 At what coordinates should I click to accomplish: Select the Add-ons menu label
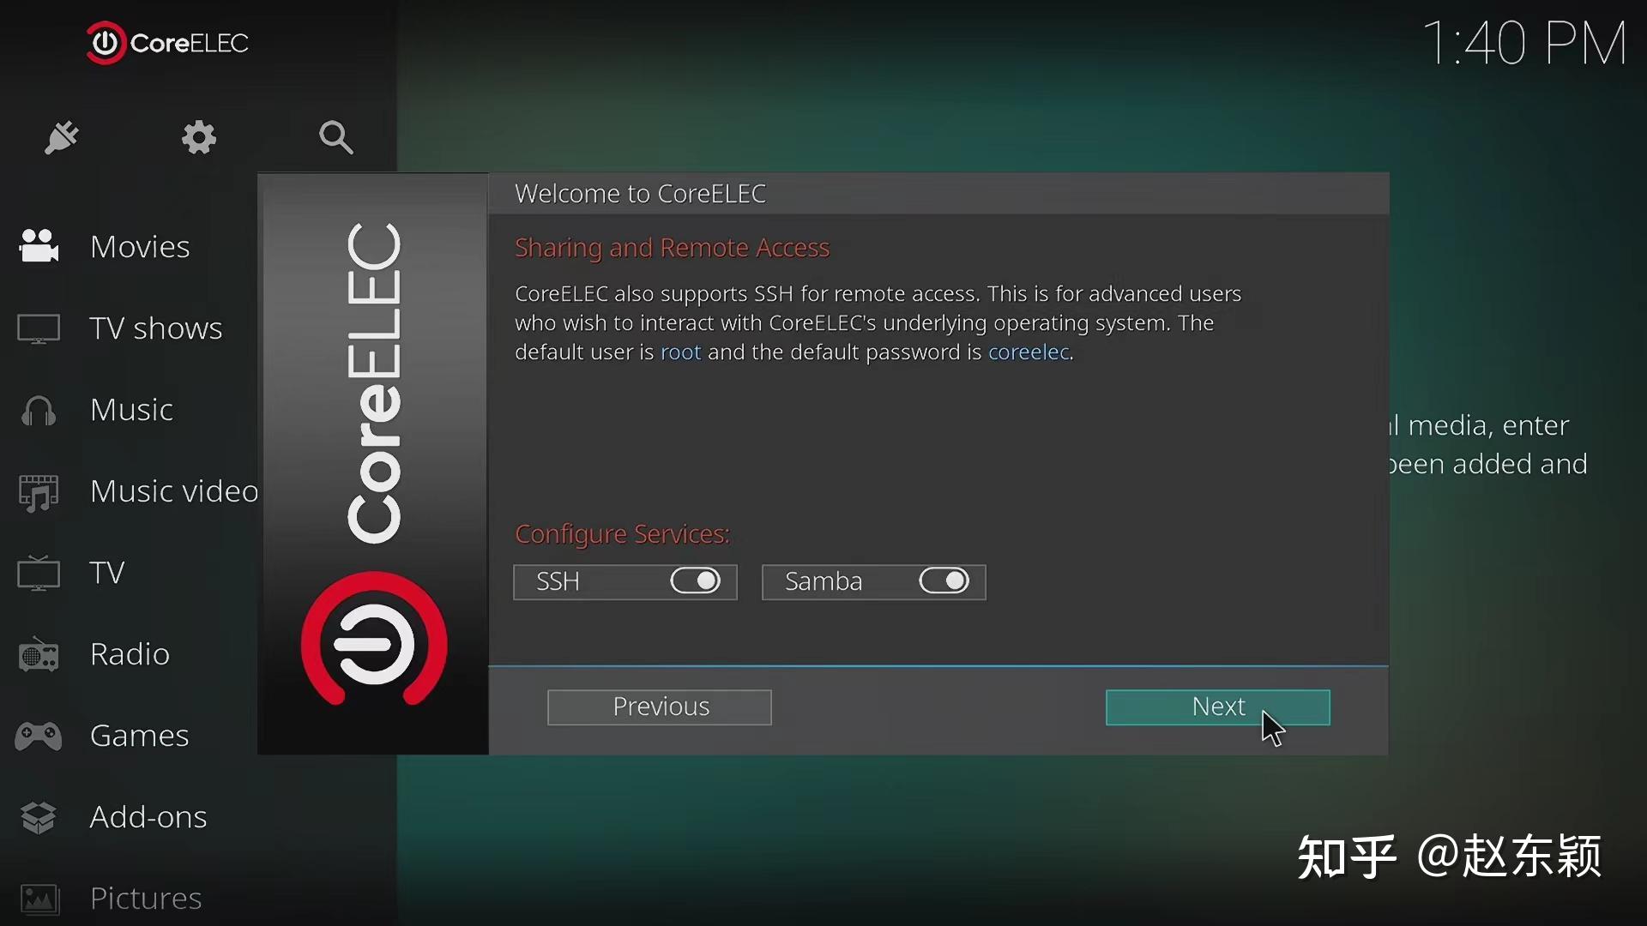click(148, 817)
